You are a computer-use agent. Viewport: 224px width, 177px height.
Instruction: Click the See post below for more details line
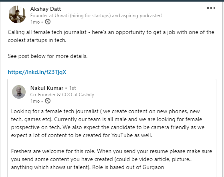coord(48,56)
